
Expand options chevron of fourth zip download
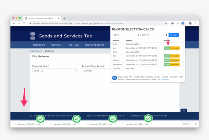click(152, 124)
